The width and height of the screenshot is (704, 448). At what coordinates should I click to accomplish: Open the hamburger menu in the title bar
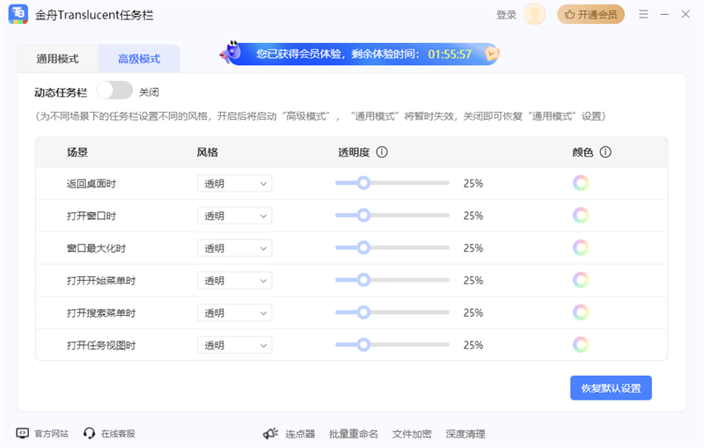(643, 15)
